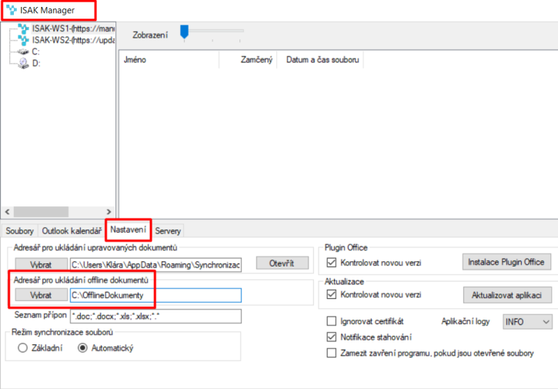
Task: Click the tree scrollbar right arrow
Action: coord(109,212)
